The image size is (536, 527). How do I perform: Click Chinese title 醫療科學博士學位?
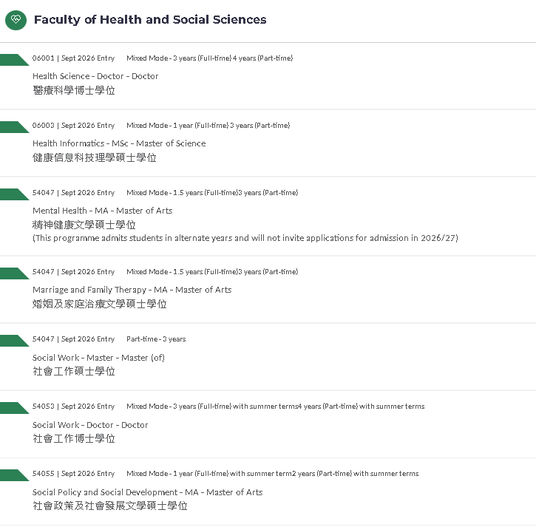[x=74, y=91]
